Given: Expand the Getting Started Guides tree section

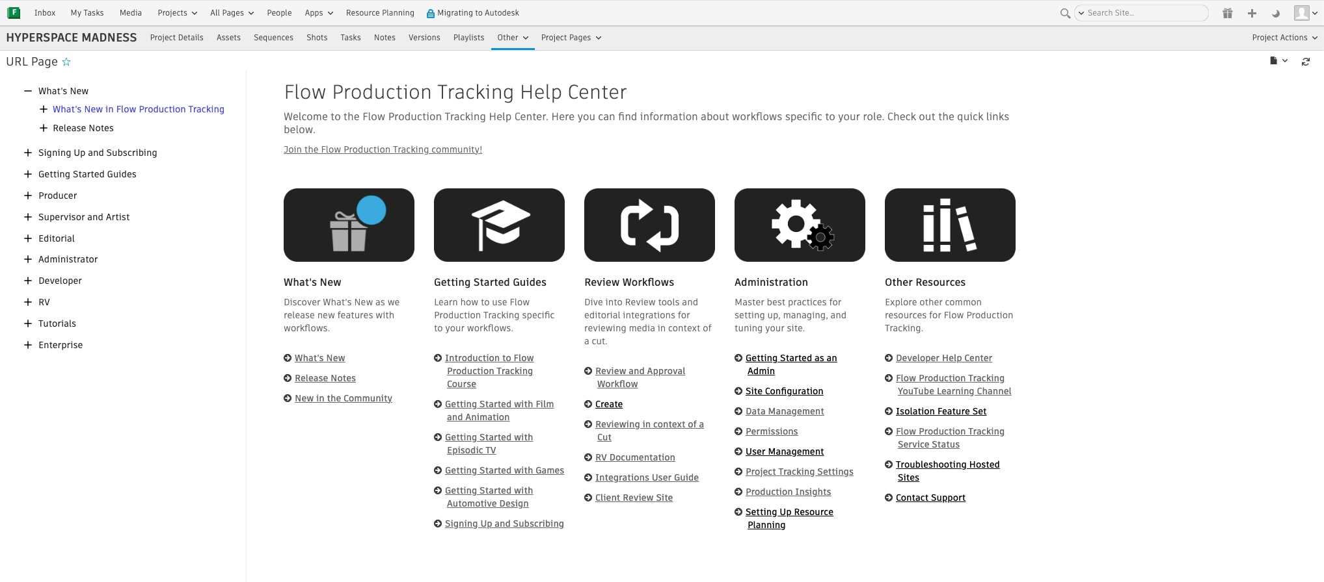Looking at the screenshot, I should (27, 174).
